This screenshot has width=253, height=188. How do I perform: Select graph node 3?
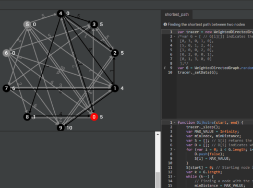pos(94,25)
